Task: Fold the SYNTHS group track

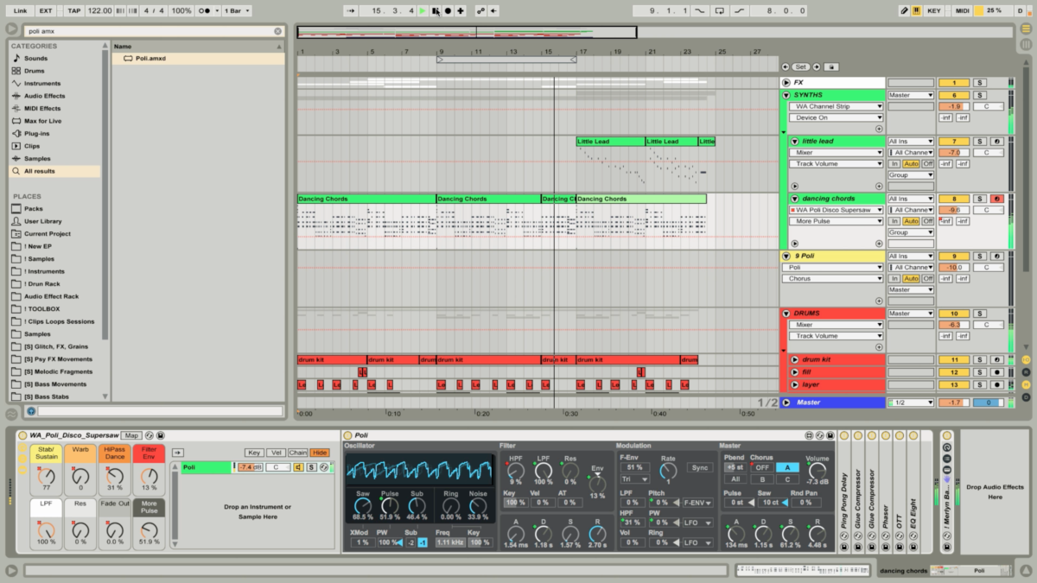Action: coord(786,95)
